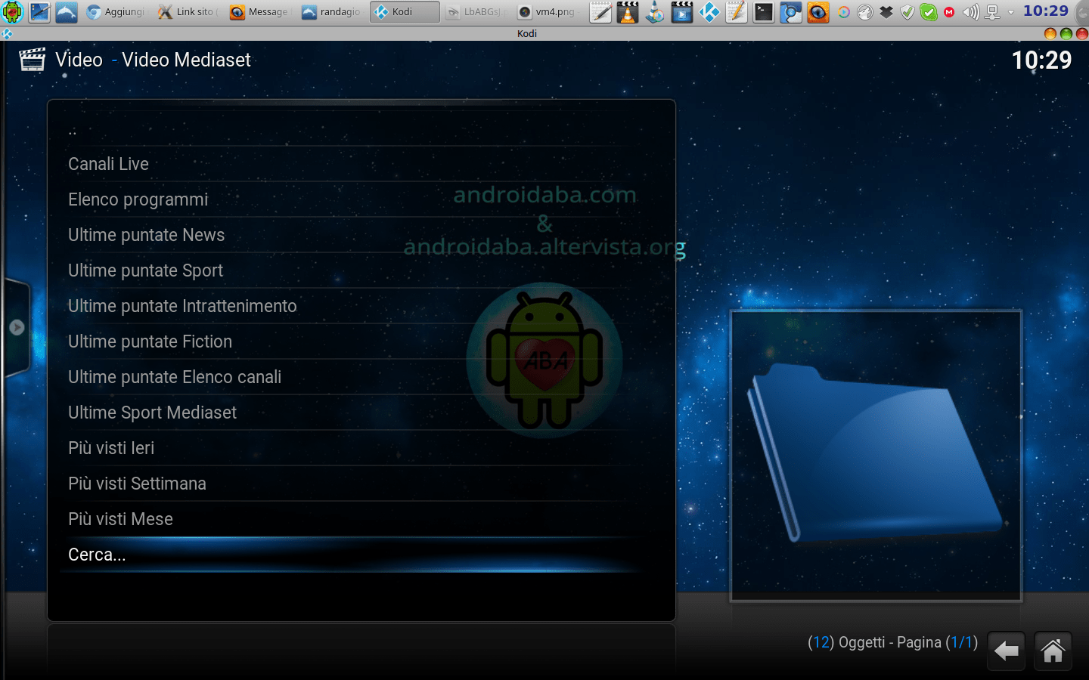Maximize Kodi with the green title bar button
Image resolution: width=1089 pixels, height=680 pixels.
pyautogui.click(x=1066, y=33)
